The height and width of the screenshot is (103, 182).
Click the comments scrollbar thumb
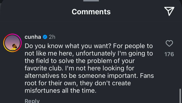point(180,96)
